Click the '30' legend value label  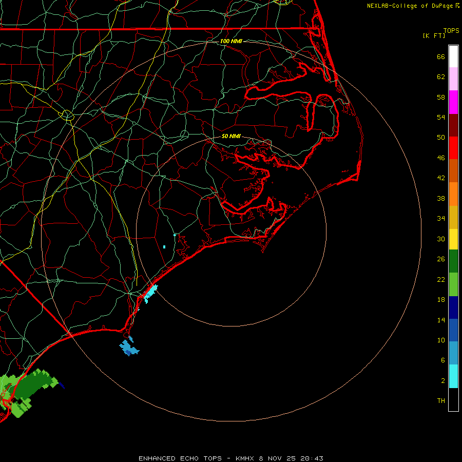pyautogui.click(x=441, y=239)
